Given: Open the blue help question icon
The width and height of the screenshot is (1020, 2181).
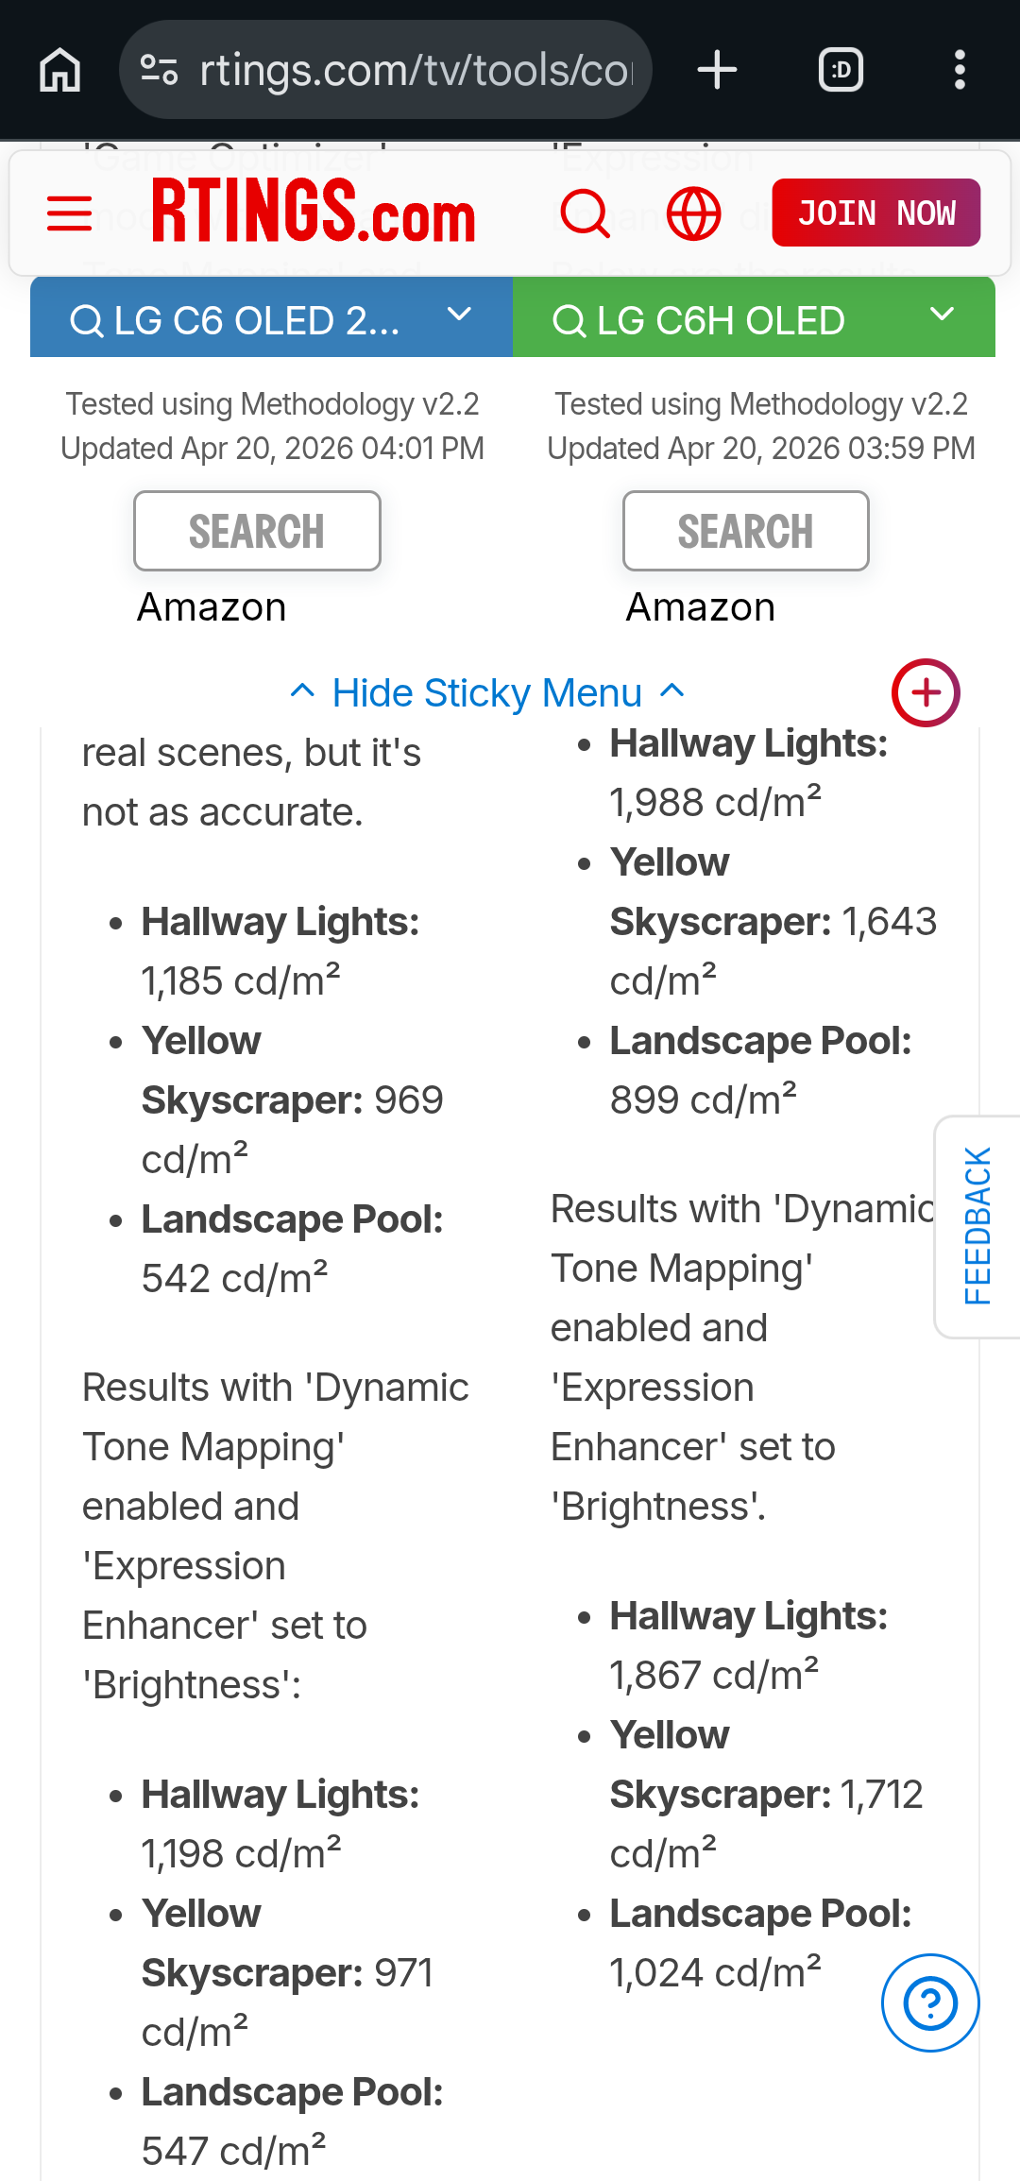Looking at the screenshot, I should click(930, 2002).
